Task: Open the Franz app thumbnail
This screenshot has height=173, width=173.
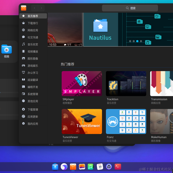Action: click(x=126, y=121)
